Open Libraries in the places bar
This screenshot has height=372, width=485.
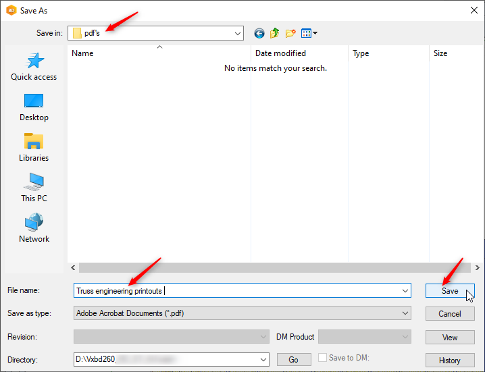[34, 147]
